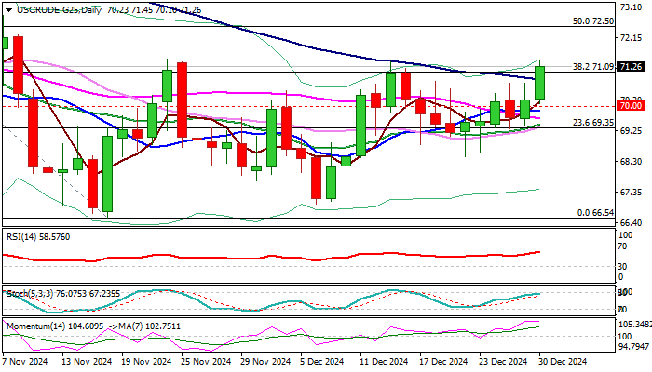Click the Momentum(14) 104.6095 indicator label
The image size is (652, 372).
click(55, 326)
